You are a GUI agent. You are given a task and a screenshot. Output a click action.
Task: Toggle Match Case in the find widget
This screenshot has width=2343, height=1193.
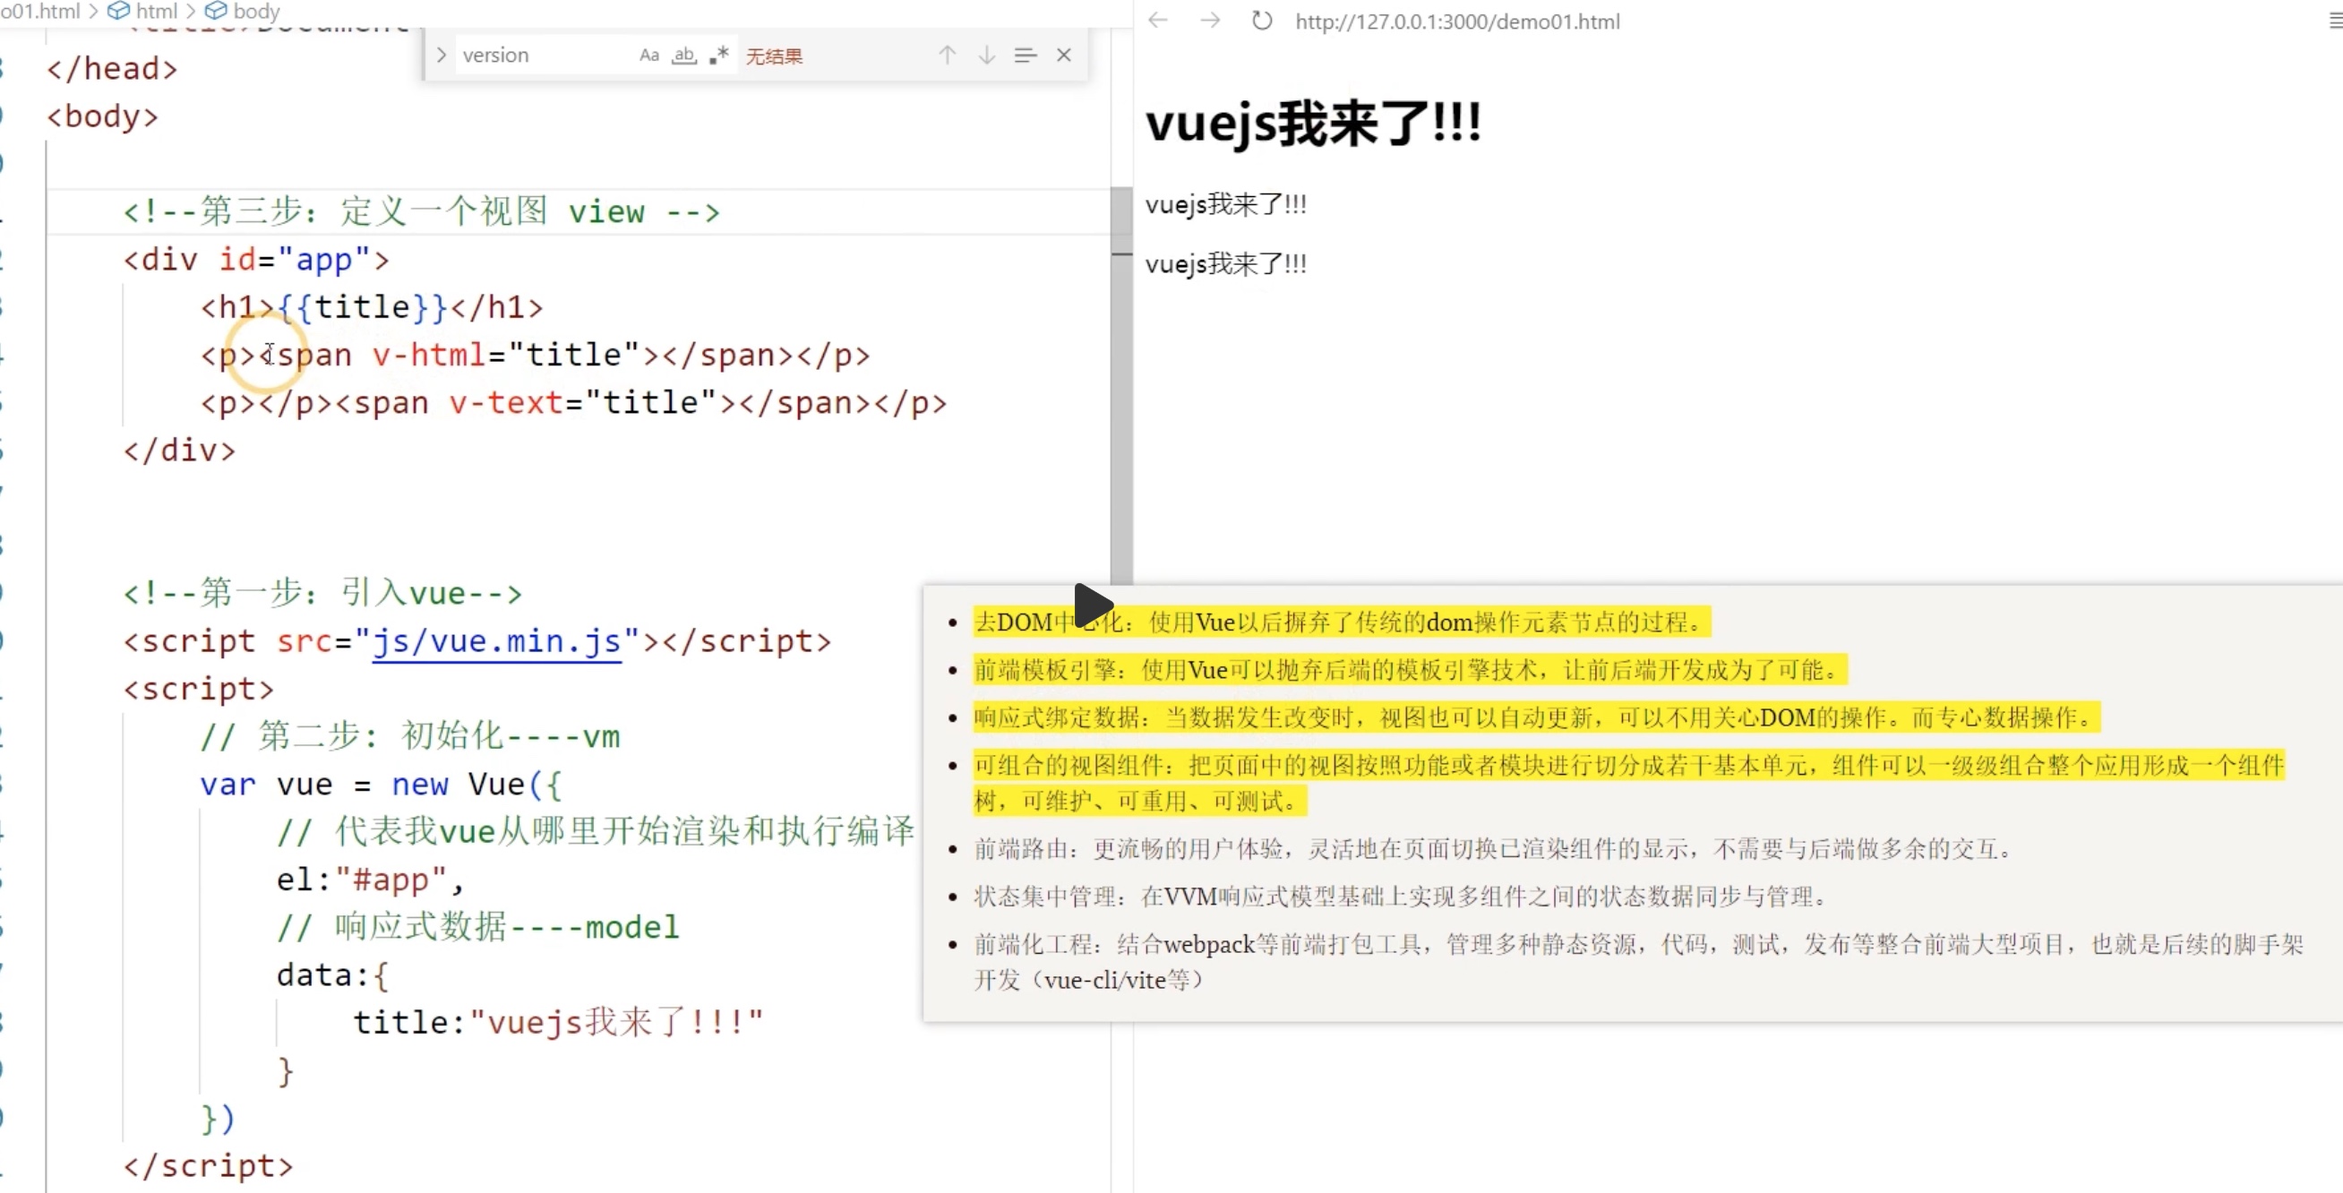(648, 56)
